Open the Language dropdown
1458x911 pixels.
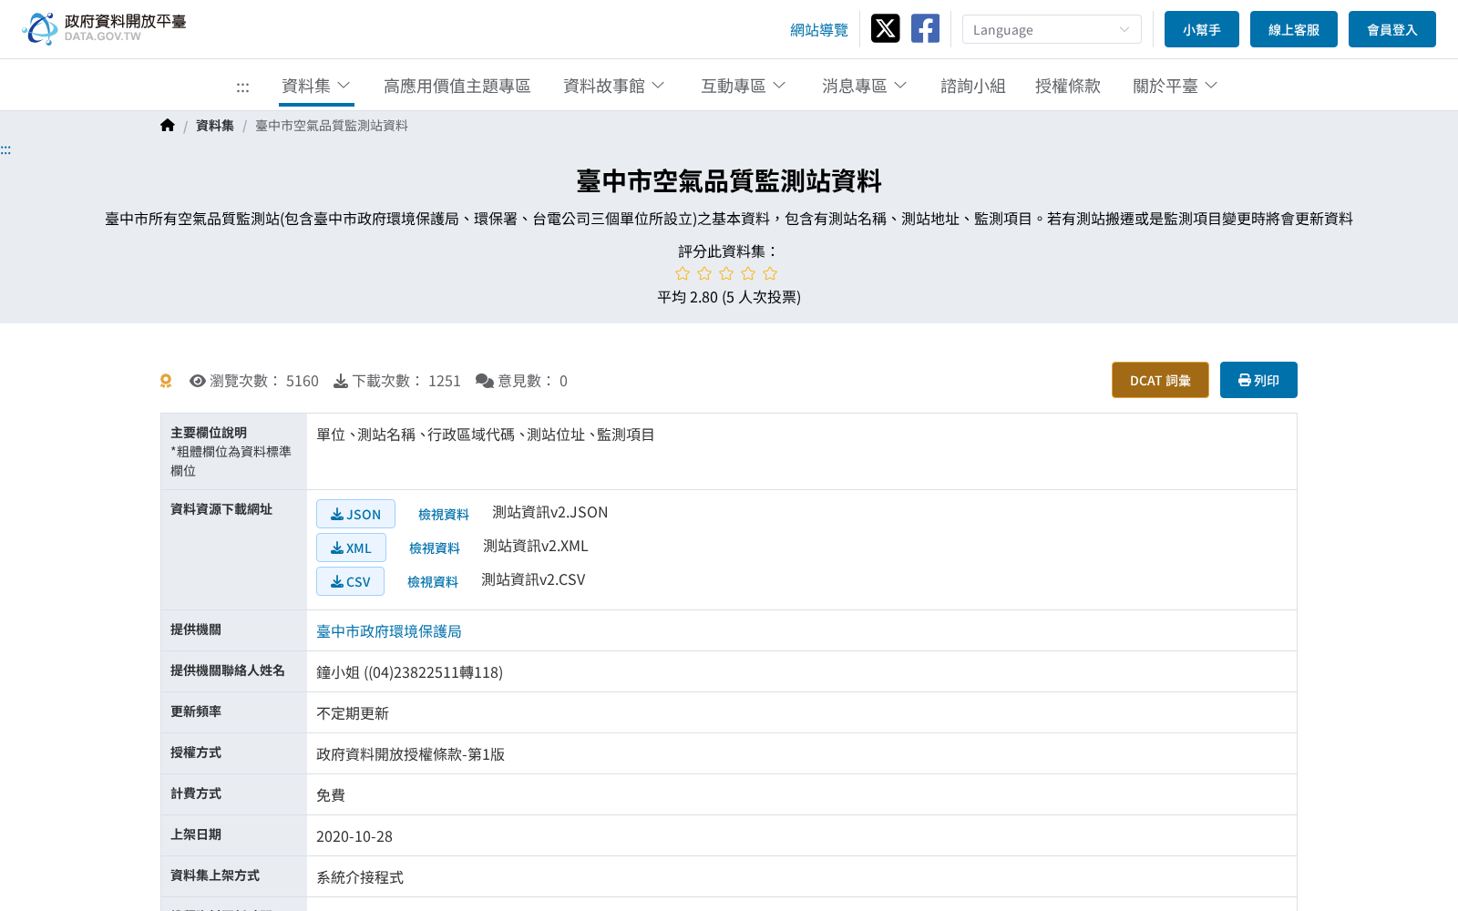coord(1052,29)
